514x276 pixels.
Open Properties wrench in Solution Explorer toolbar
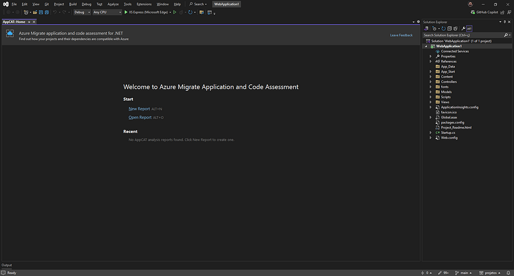[x=463, y=29]
